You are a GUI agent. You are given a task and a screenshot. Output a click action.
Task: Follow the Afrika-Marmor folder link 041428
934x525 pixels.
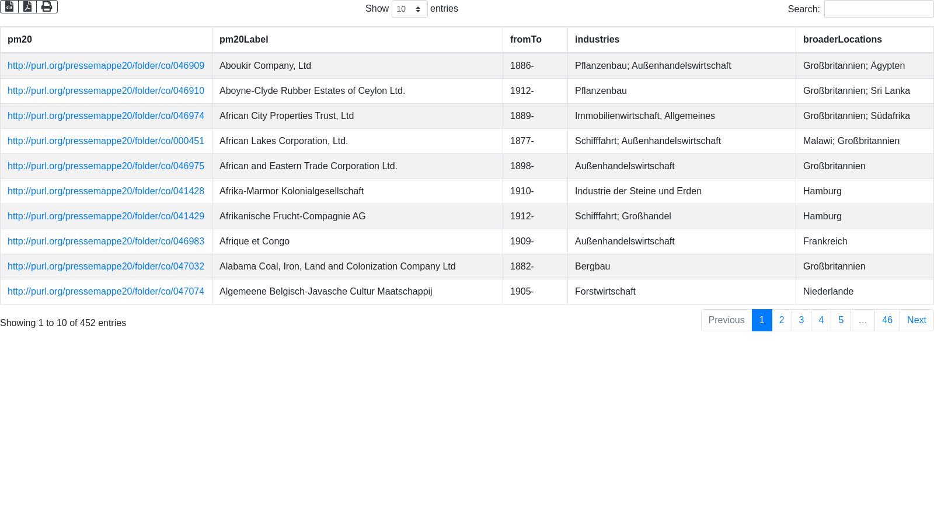[106, 191]
